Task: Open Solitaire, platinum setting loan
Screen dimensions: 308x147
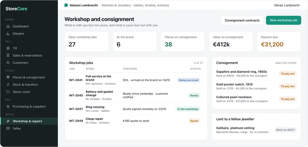Action: point(235,128)
